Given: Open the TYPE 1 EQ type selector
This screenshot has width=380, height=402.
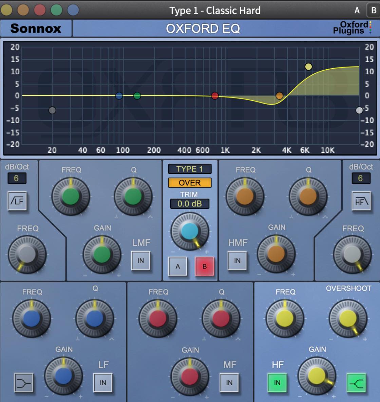Looking at the screenshot, I should tap(190, 169).
